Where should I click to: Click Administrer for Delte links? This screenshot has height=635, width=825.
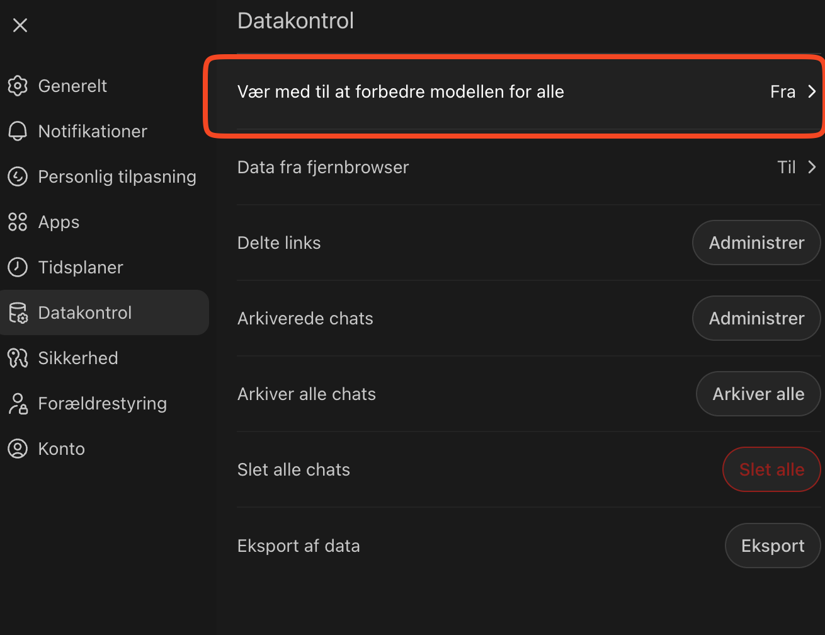point(756,243)
